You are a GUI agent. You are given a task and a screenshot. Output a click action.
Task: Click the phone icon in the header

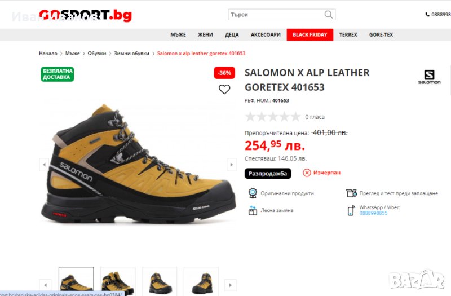(427, 15)
